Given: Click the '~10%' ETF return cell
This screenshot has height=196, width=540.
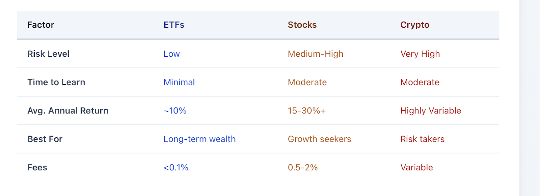Looking at the screenshot, I should pyautogui.click(x=175, y=111).
